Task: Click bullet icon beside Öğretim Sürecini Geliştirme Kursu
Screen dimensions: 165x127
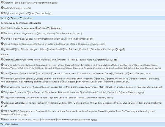Action: click(2, 59)
